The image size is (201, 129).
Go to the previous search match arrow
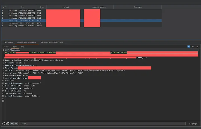[x=12, y=123]
